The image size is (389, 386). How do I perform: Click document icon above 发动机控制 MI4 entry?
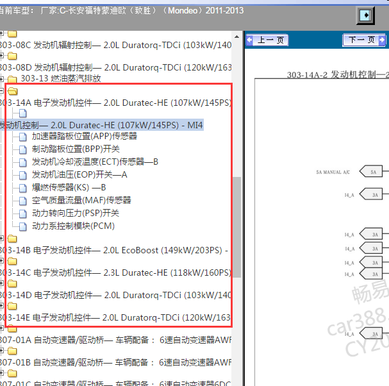pyautogui.click(x=23, y=113)
